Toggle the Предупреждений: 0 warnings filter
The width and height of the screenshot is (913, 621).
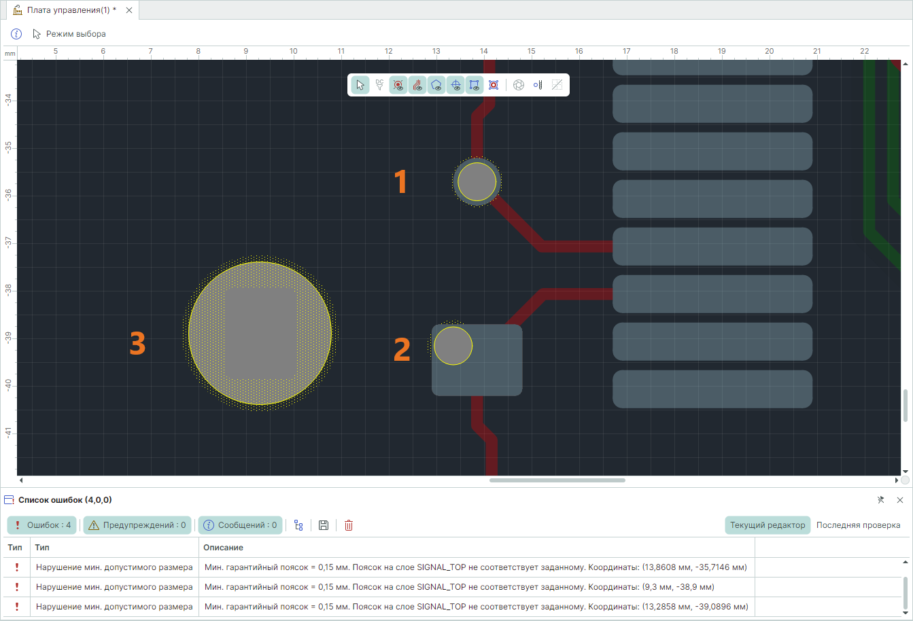137,525
